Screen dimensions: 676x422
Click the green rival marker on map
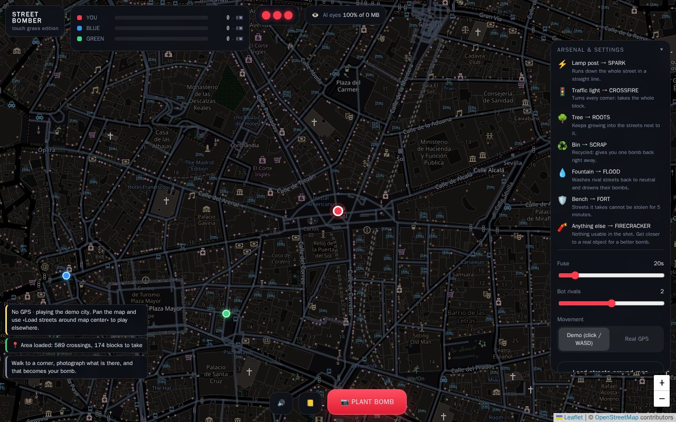(226, 313)
